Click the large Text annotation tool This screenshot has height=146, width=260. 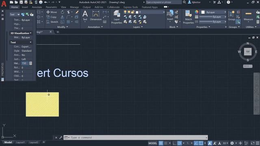pos(85,15)
